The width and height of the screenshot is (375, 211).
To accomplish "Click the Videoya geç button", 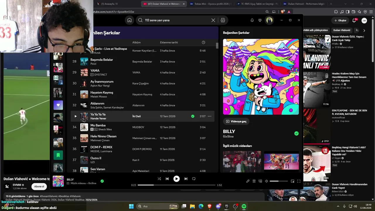I will tap(236, 121).
